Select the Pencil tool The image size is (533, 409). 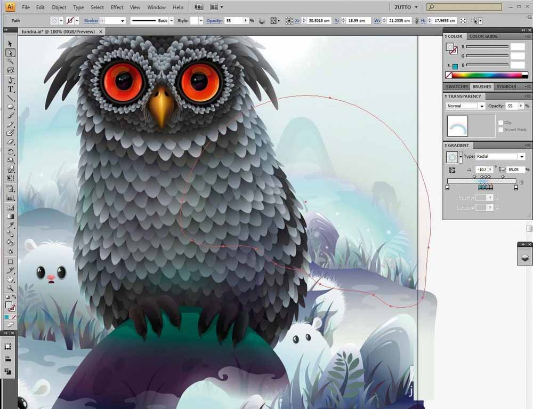(10, 124)
